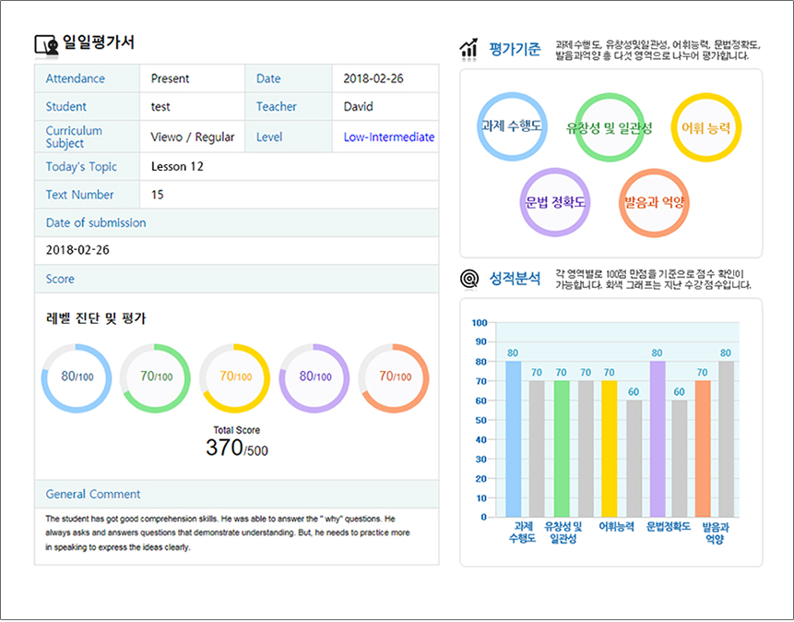794x622 pixels.
Task: Click the orange 70/100 score donut
Action: point(394,377)
